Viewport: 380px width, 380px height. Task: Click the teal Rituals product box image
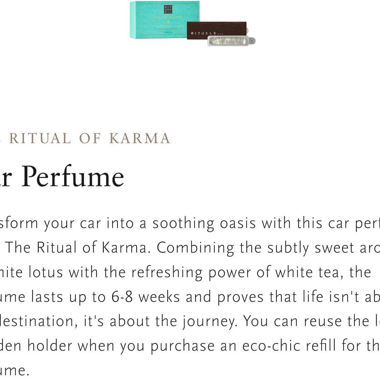click(161, 20)
